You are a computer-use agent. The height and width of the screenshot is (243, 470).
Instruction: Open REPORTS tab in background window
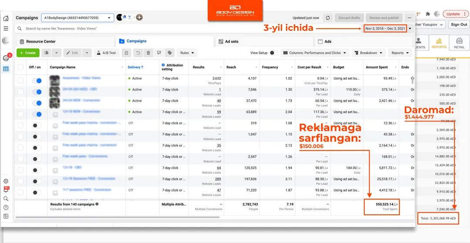tap(439, 43)
